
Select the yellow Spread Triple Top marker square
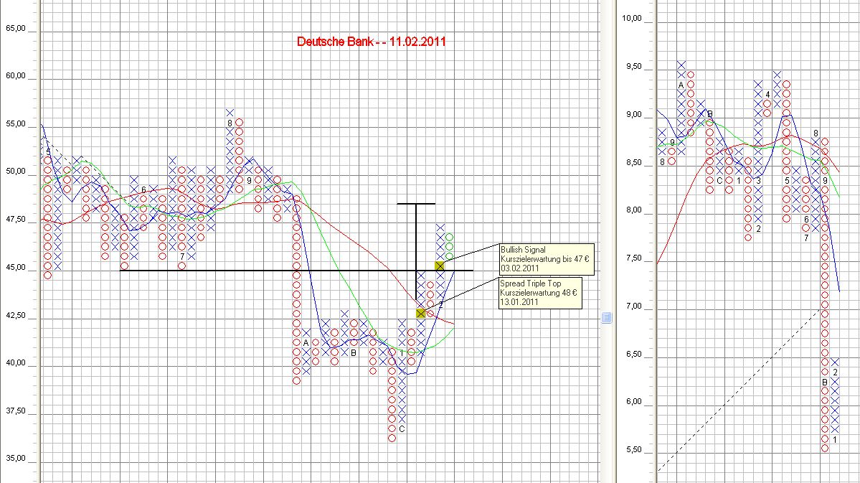tap(421, 313)
